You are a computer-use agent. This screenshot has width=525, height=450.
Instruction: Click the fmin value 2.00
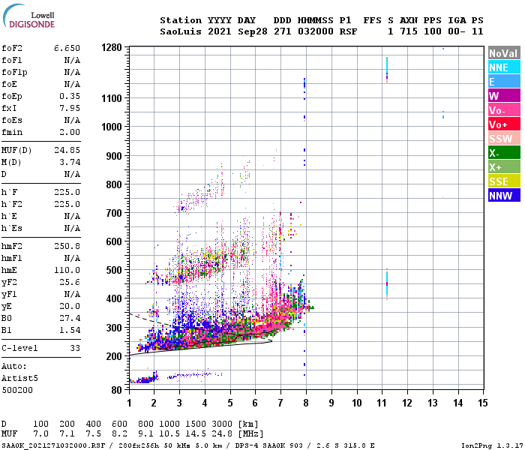point(70,132)
